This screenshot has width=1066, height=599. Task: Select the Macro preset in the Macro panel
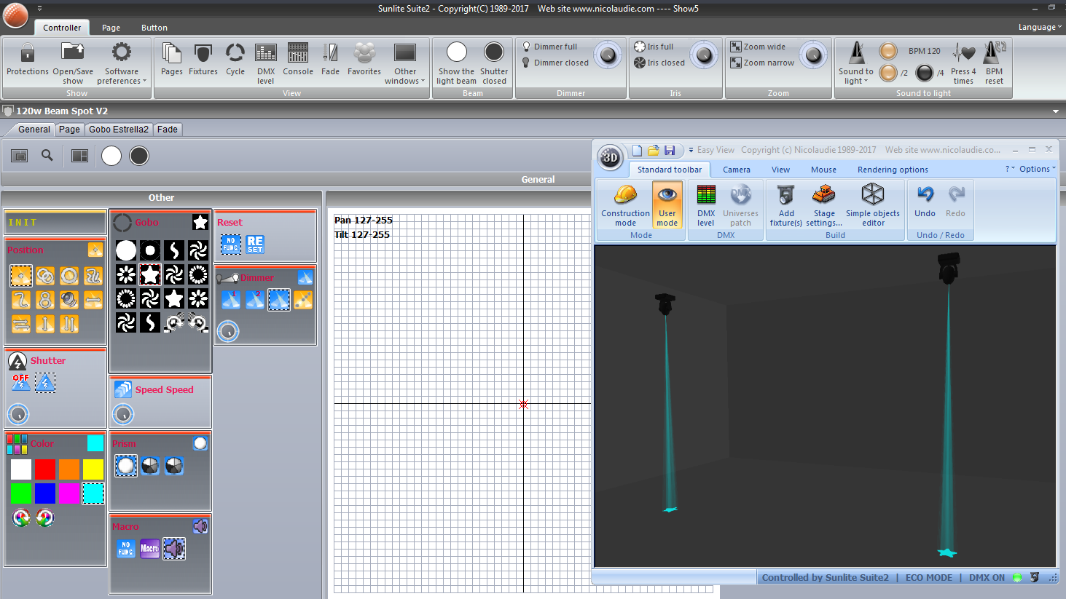149,548
